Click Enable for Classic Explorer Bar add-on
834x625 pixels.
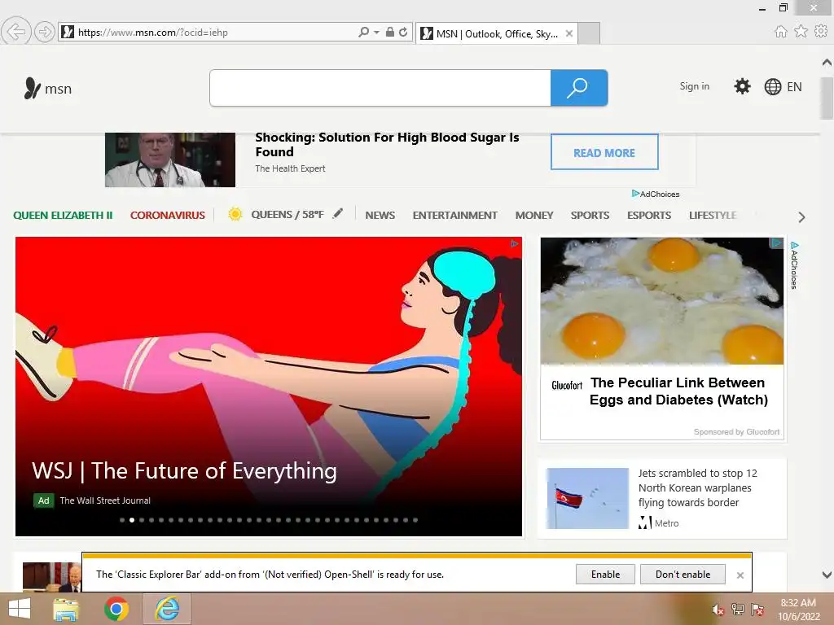[605, 575]
